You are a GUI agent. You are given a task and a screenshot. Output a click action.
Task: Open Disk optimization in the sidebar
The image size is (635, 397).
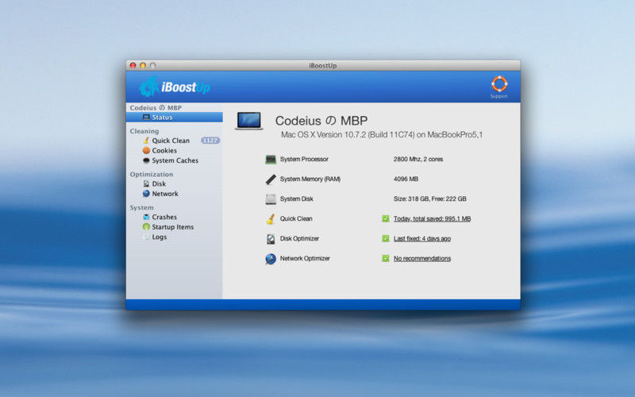[159, 183]
